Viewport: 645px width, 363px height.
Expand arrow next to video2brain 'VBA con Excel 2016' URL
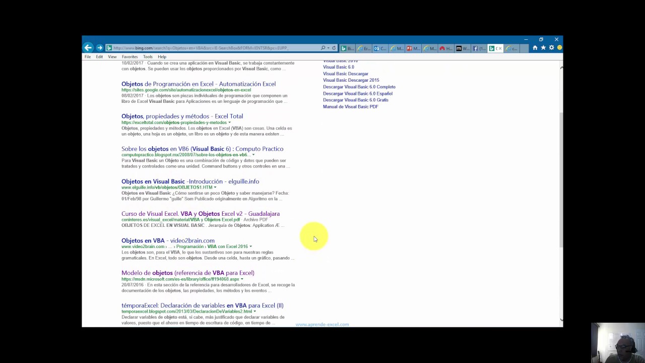tap(250, 247)
